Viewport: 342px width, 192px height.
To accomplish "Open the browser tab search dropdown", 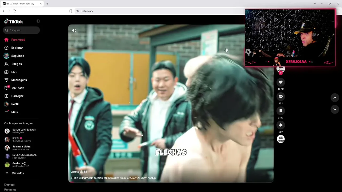I will pyautogui.click(x=315, y=4).
